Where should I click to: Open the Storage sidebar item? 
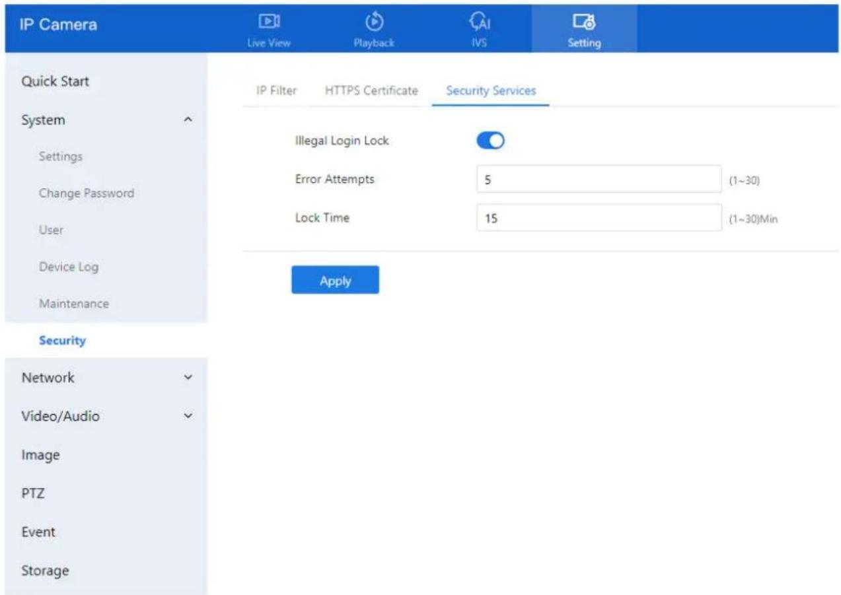tap(45, 571)
